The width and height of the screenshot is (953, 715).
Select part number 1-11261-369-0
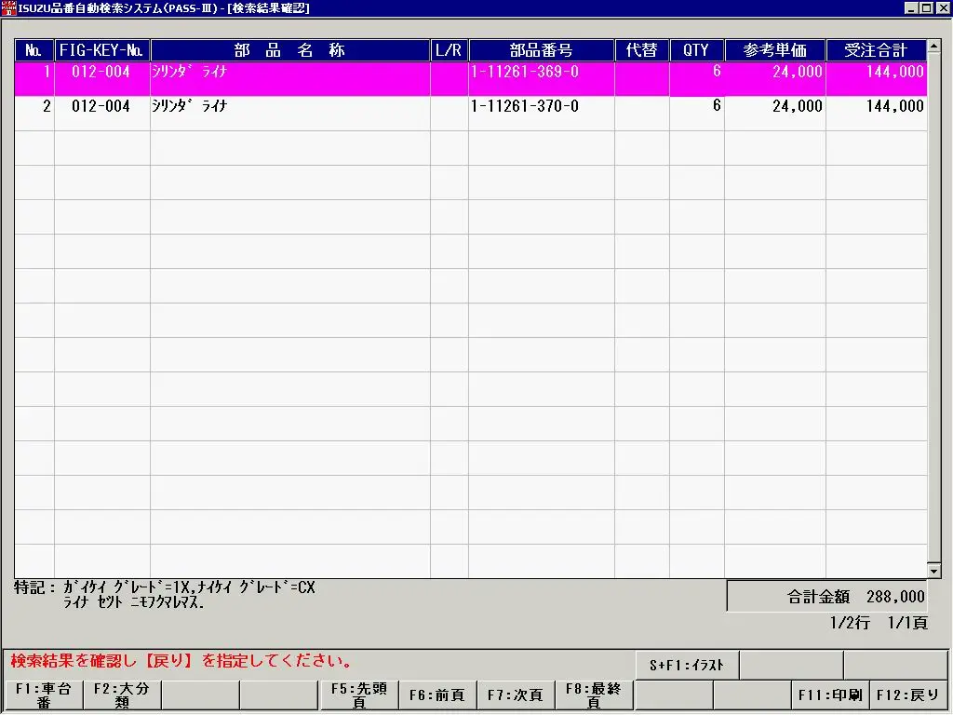pos(525,72)
